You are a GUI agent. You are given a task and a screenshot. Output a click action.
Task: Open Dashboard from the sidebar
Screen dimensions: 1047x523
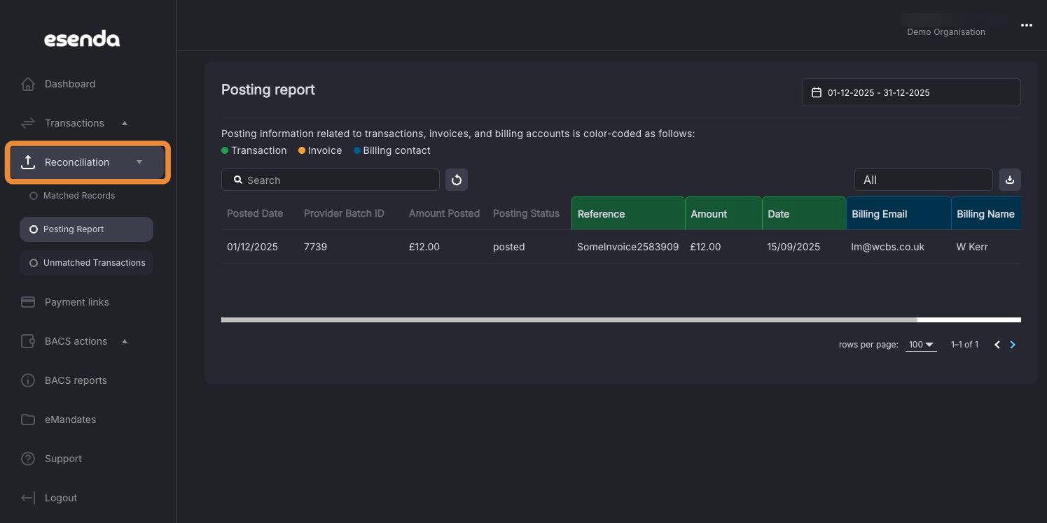pos(70,84)
